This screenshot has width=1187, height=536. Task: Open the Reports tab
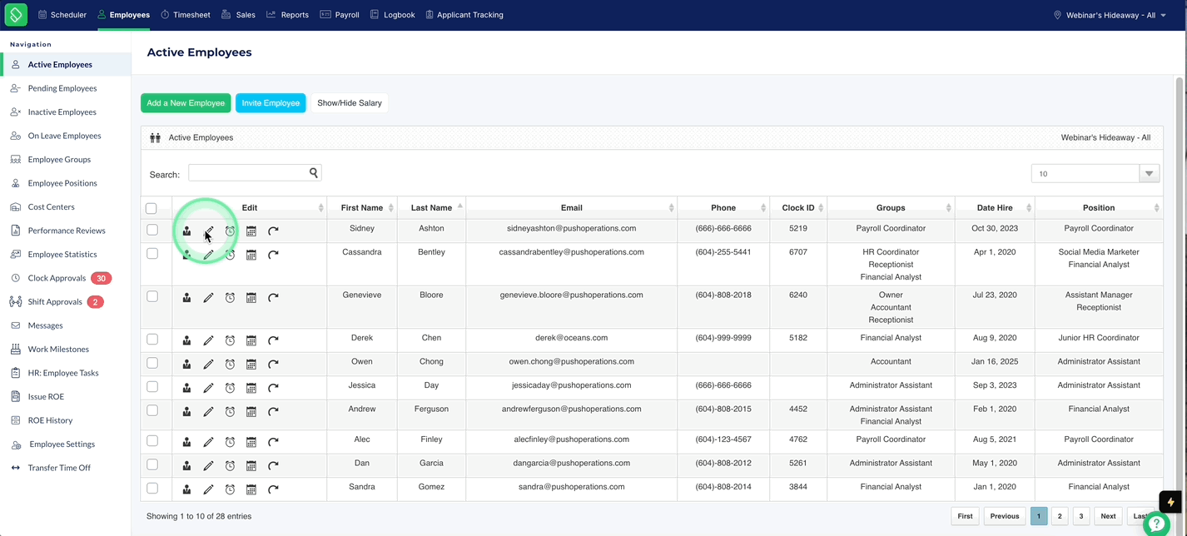(288, 15)
